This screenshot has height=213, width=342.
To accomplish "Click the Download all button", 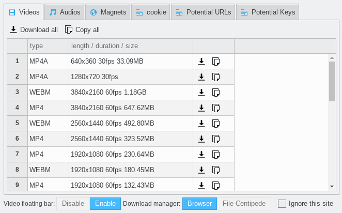I will pyautogui.click(x=34, y=29).
